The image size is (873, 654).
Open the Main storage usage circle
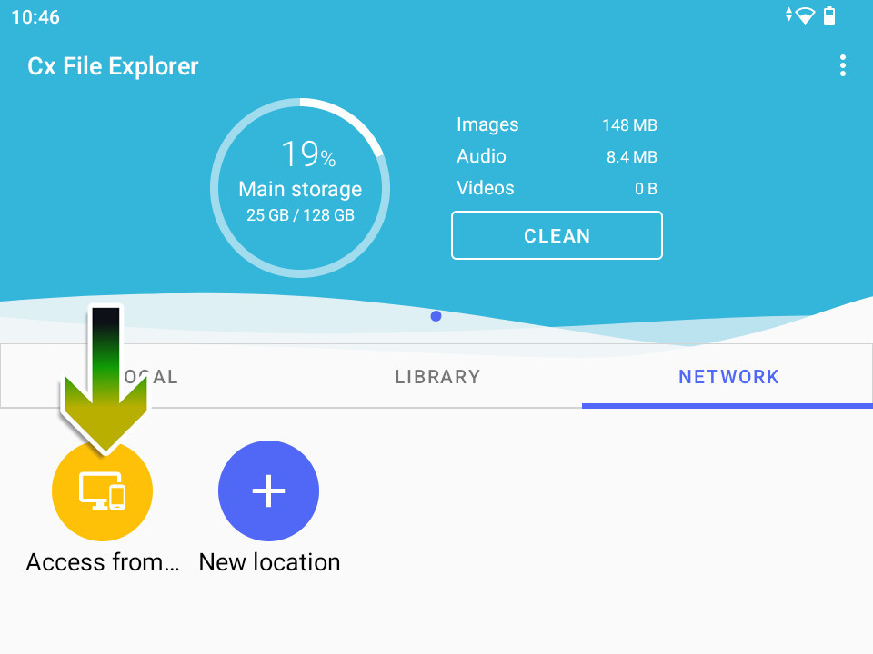click(300, 188)
